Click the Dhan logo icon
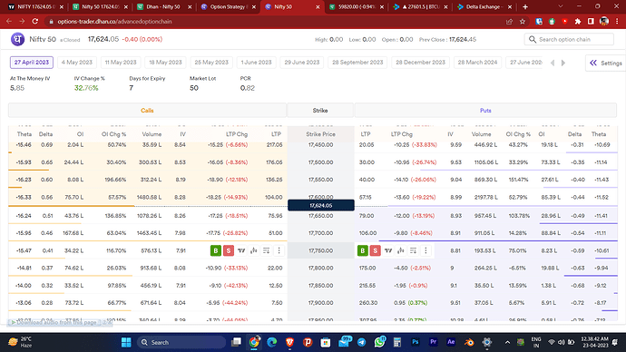Screen dimensions: 626x352 pyautogui.click(x=17, y=39)
